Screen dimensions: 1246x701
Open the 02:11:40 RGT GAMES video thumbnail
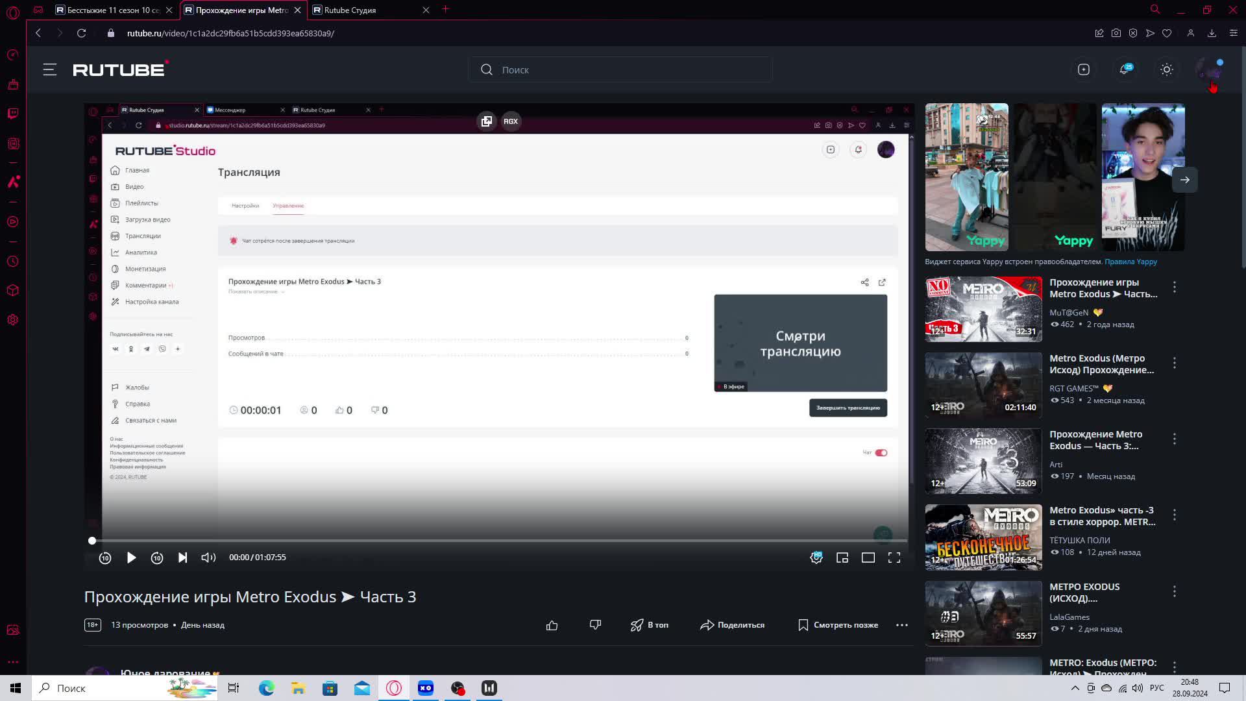[983, 386]
